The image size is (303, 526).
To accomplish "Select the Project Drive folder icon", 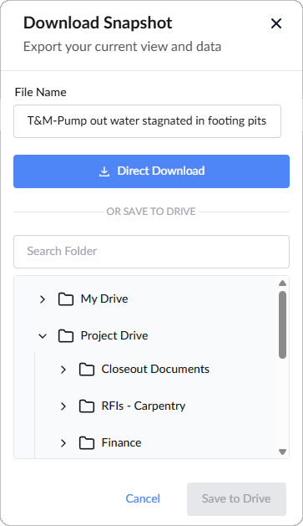I will click(66, 336).
